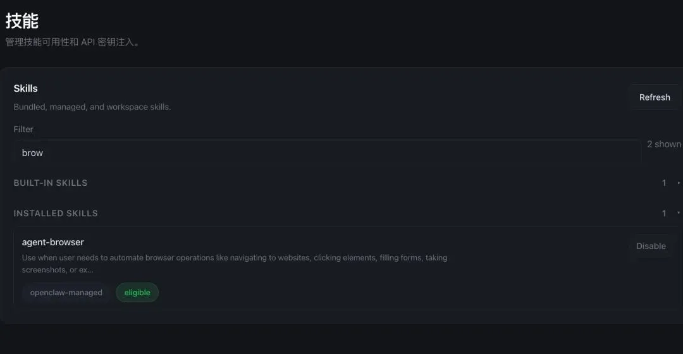Image resolution: width=683 pixels, height=354 pixels.
Task: Click the Filter label above the input
Action: click(23, 129)
